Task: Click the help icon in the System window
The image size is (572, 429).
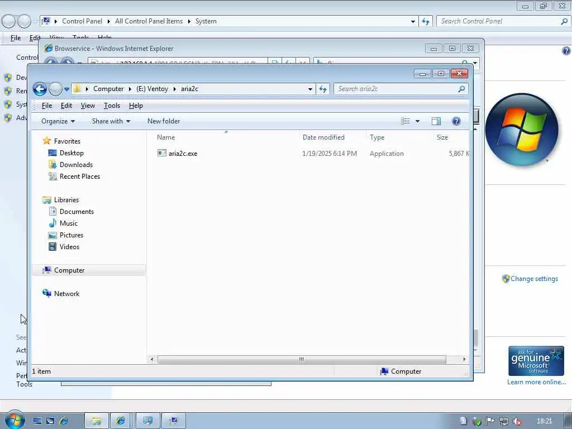Action: coord(566,51)
